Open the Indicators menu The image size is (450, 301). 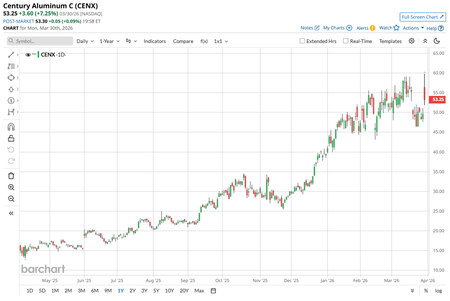154,41
